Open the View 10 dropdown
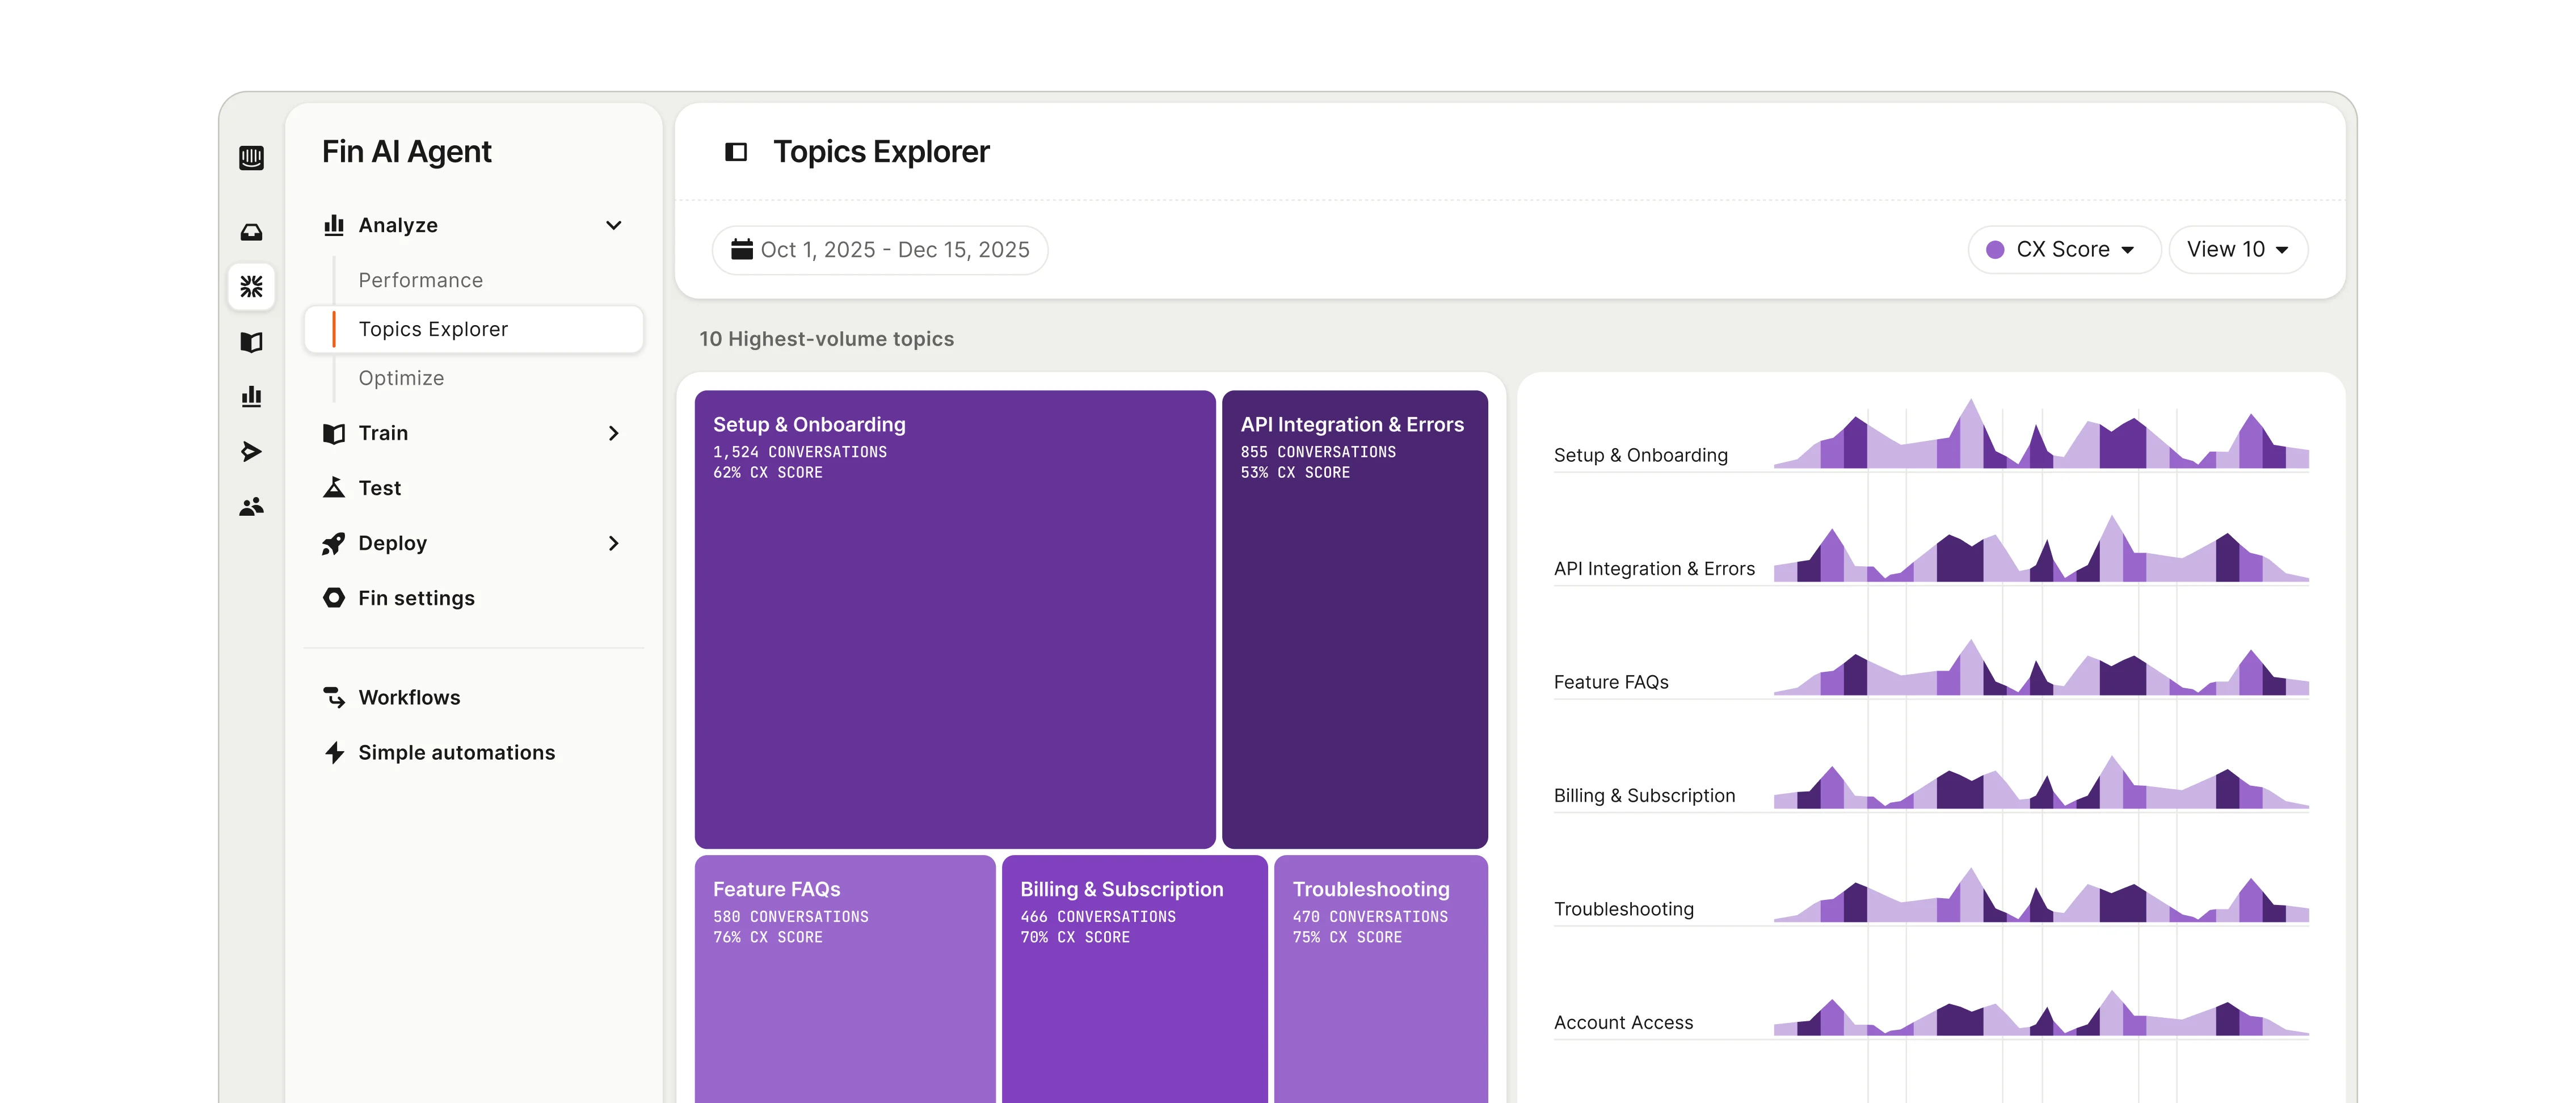 2238,249
